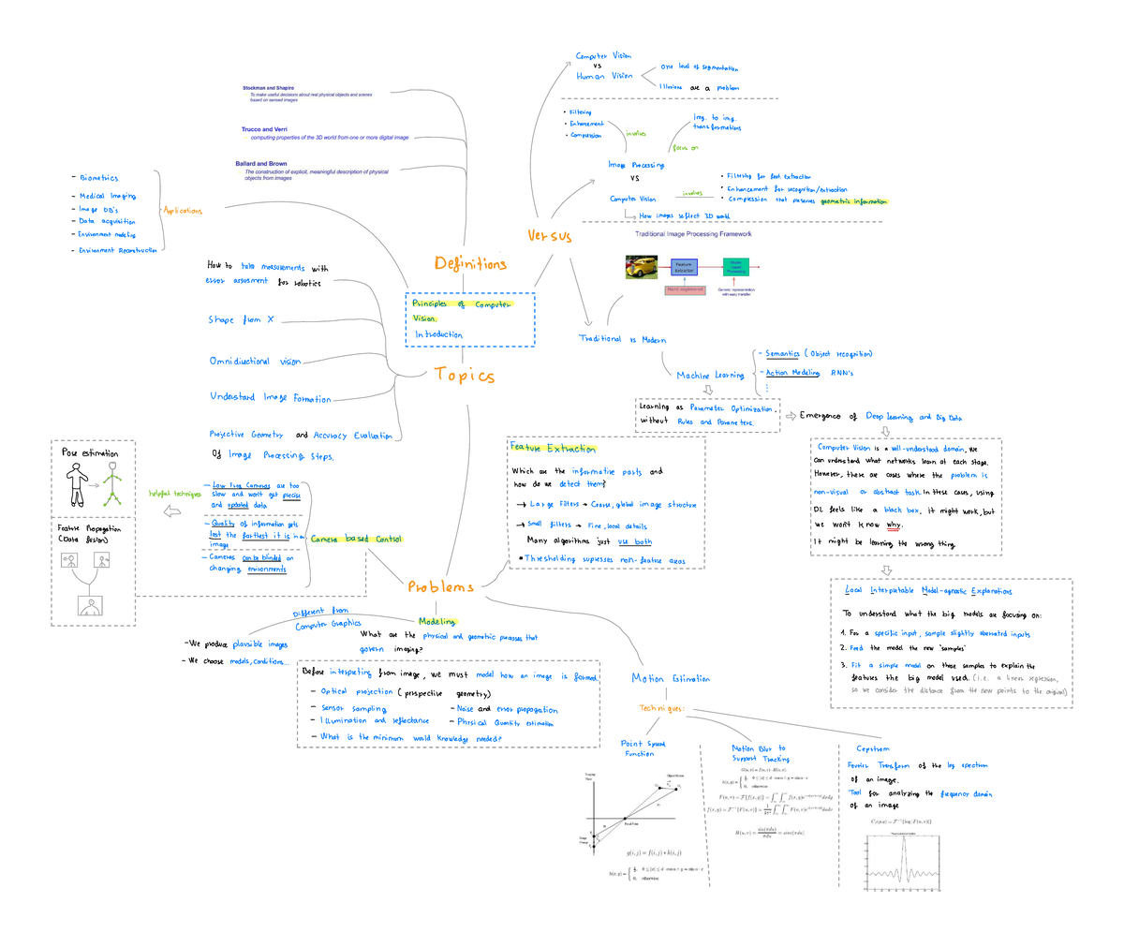Click the green stick-figure skeleton drawing
The width and height of the screenshot is (1124, 947).
tap(113, 486)
